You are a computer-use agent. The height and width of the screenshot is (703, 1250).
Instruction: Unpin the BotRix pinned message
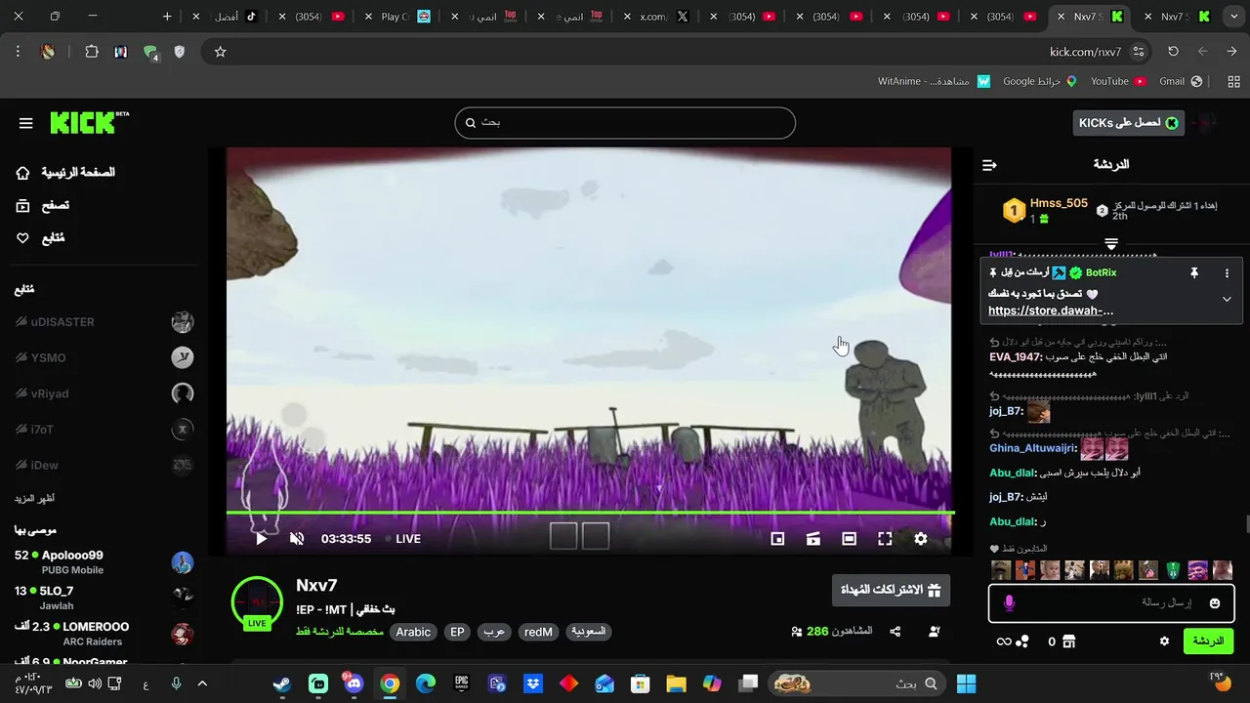(1193, 273)
